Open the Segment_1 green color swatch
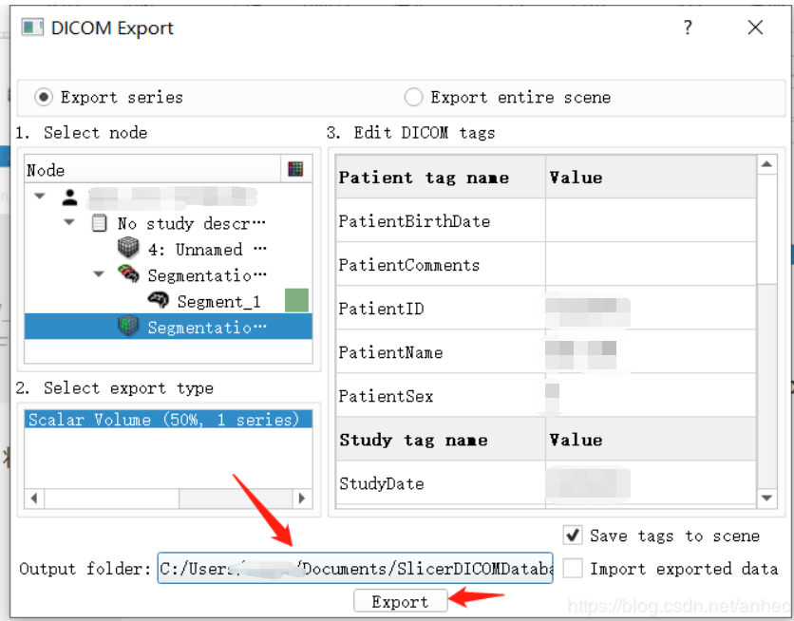The height and width of the screenshot is (621, 794). tap(296, 301)
